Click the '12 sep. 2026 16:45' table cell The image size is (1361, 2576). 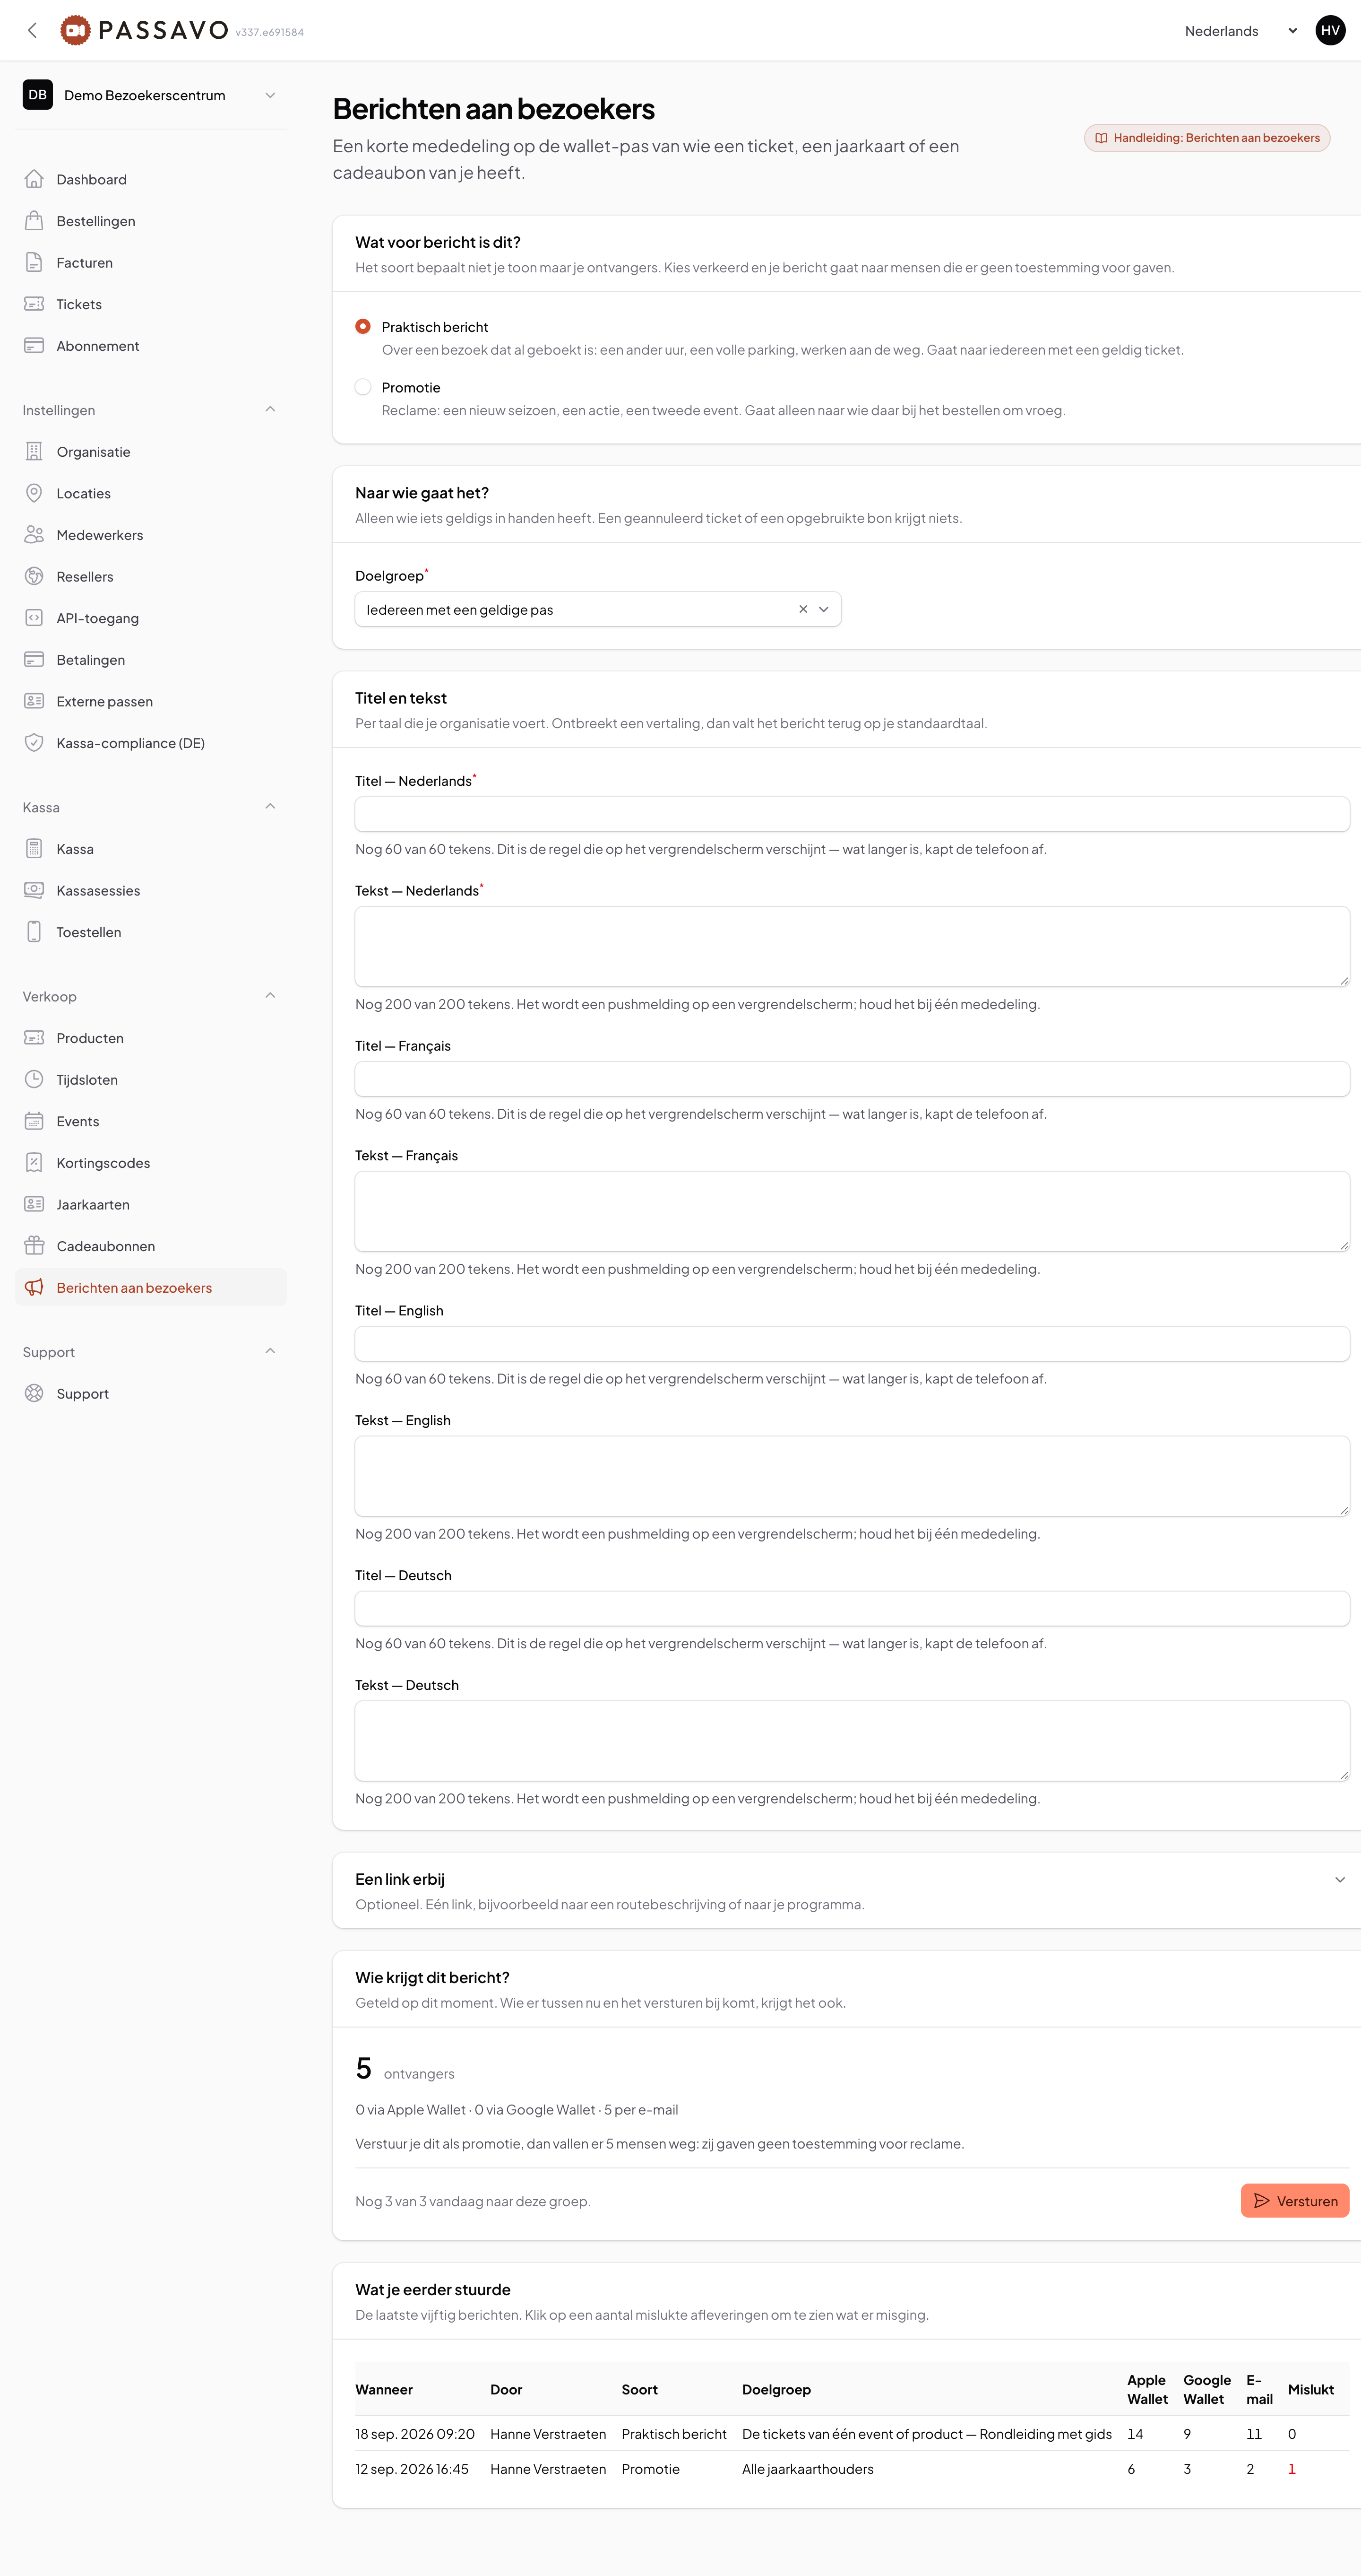click(412, 2469)
